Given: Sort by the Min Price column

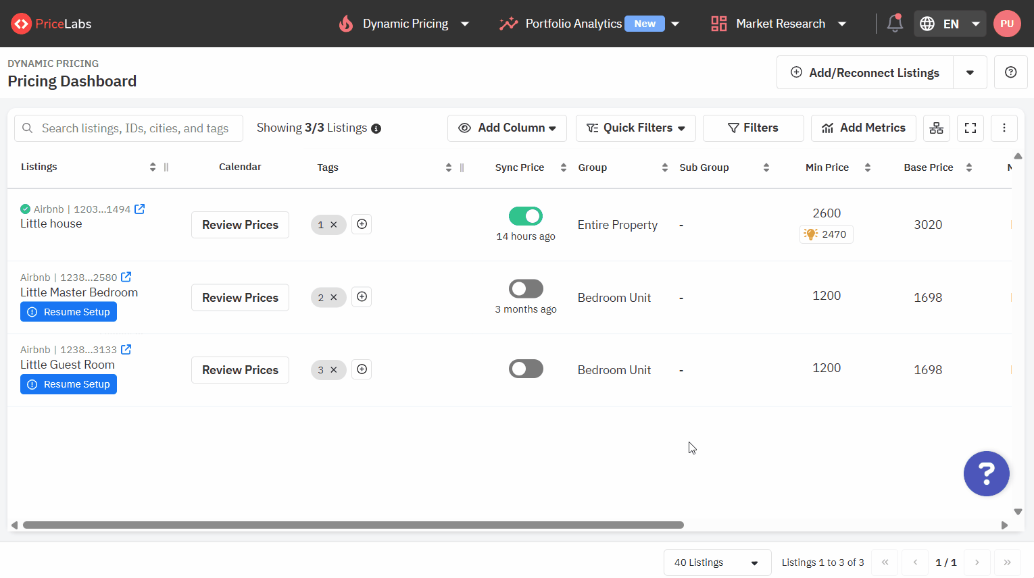Looking at the screenshot, I should point(868,167).
